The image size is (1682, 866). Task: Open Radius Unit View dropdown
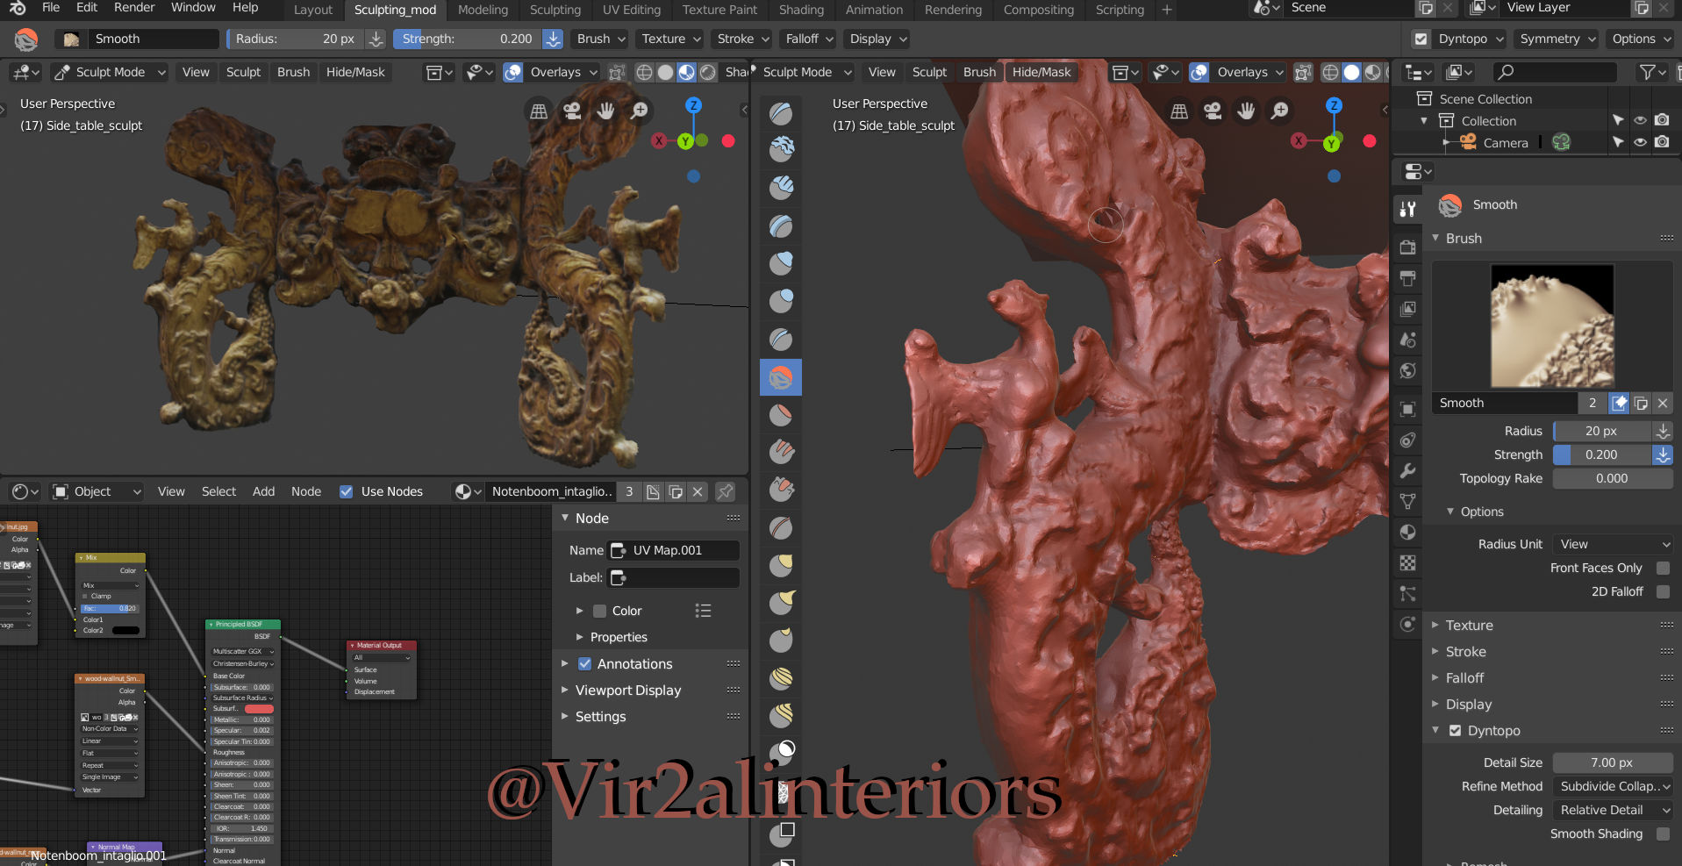[x=1613, y=544]
